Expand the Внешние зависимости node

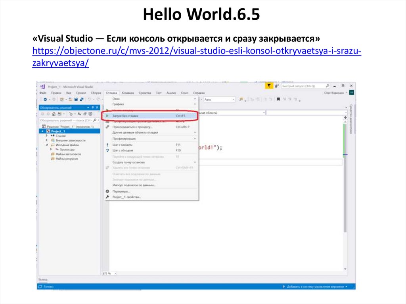47,140
